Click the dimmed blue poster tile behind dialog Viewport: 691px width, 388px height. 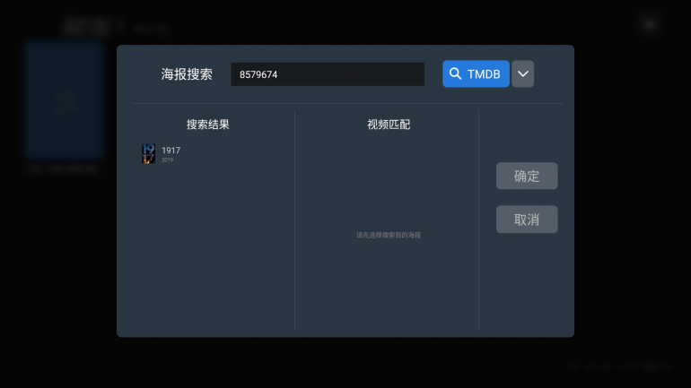click(65, 99)
